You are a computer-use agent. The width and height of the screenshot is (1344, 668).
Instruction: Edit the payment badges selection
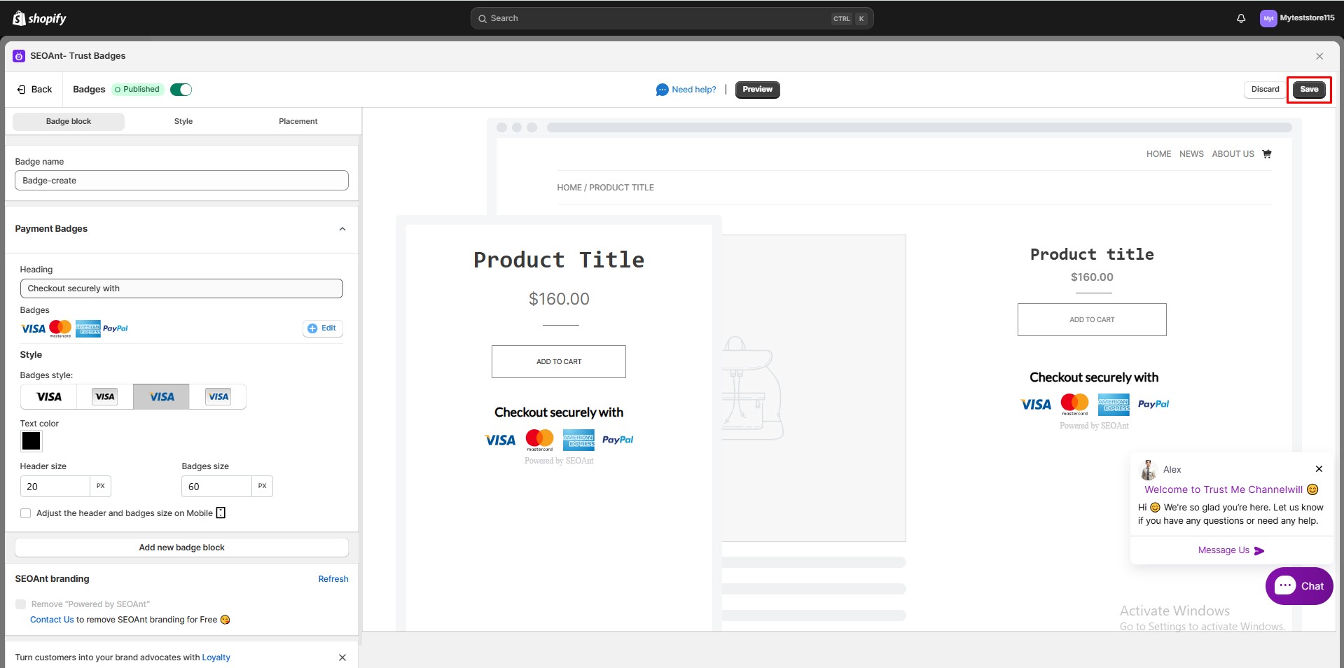(323, 328)
